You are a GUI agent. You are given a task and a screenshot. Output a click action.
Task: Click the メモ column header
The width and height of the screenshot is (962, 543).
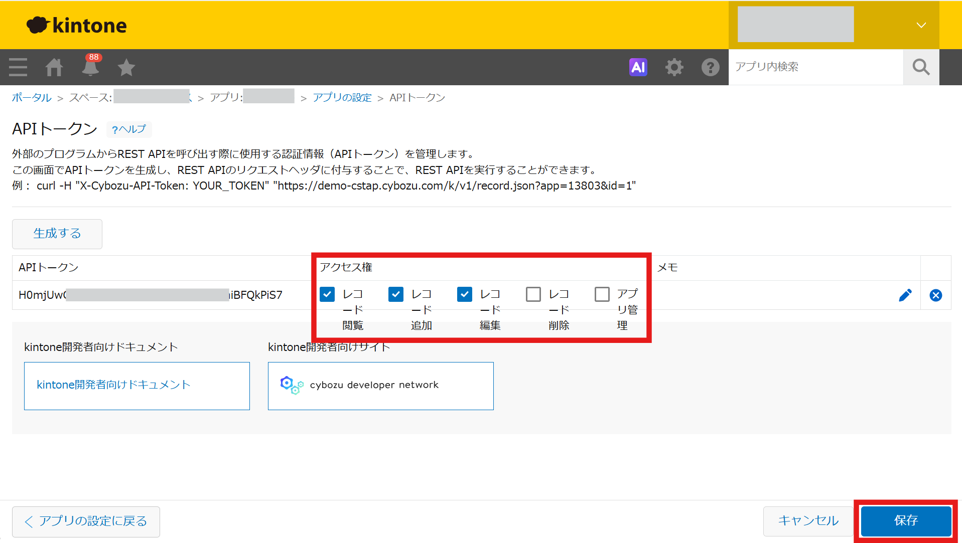[x=668, y=268]
